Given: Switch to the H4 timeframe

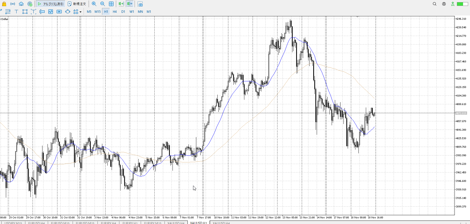Looking at the screenshot, I should [115, 12].
